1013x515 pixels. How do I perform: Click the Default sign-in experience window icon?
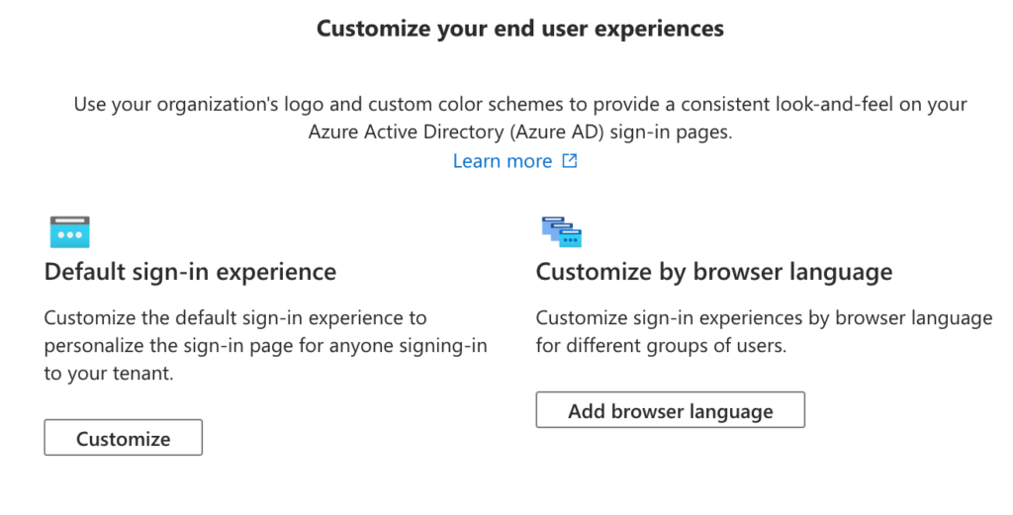(70, 232)
